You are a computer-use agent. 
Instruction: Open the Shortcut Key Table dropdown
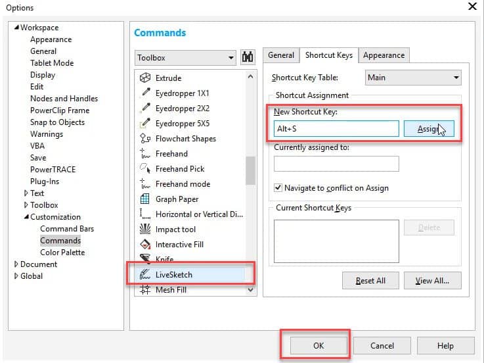point(413,78)
